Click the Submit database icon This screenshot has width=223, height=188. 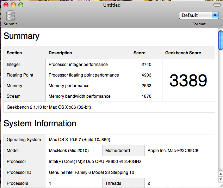pyautogui.click(x=10, y=16)
